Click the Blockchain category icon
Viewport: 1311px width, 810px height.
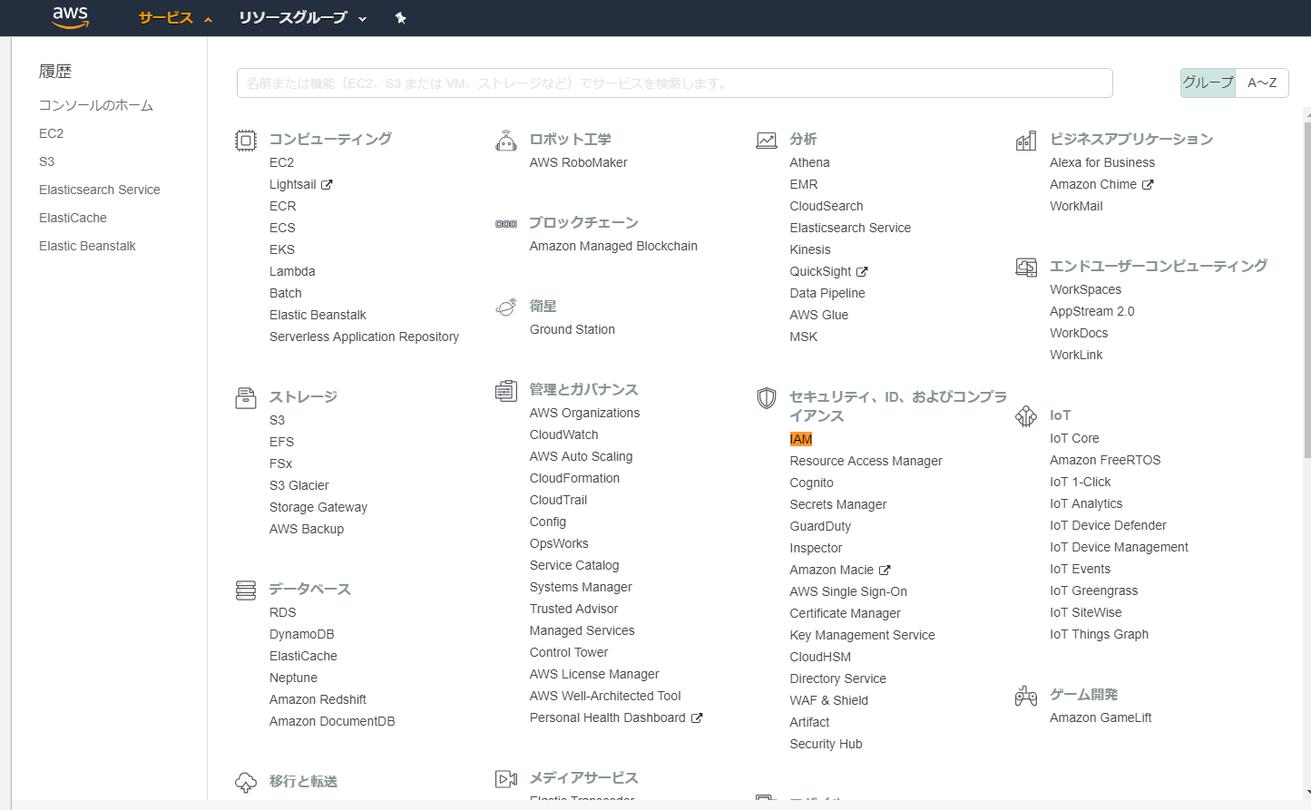506,223
